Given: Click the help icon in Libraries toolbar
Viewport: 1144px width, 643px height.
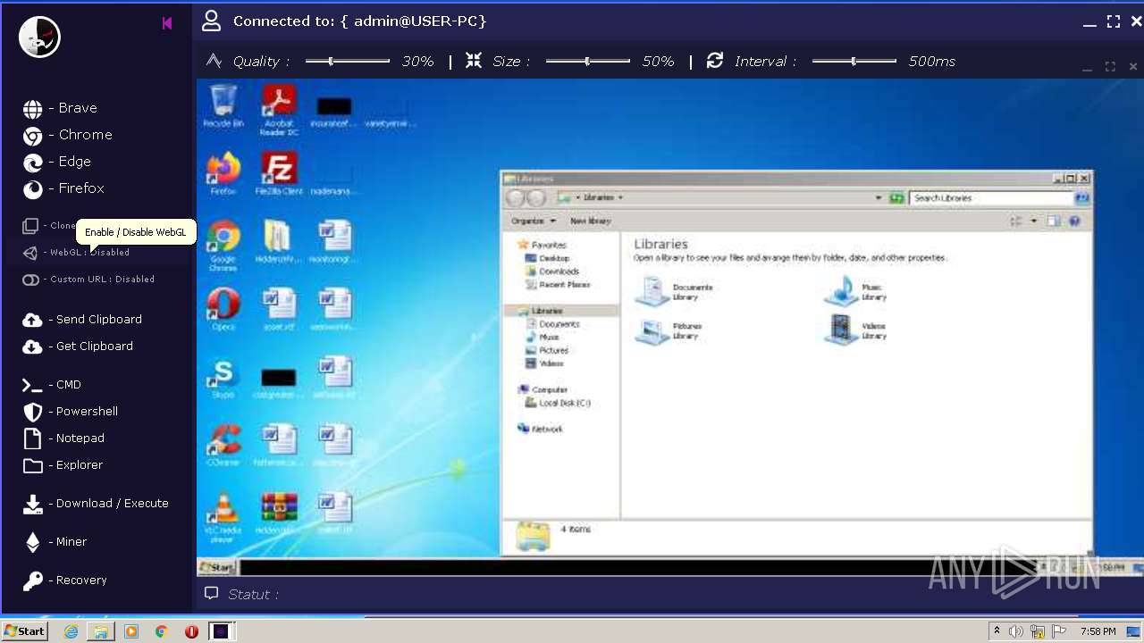Looking at the screenshot, I should pyautogui.click(x=1075, y=221).
